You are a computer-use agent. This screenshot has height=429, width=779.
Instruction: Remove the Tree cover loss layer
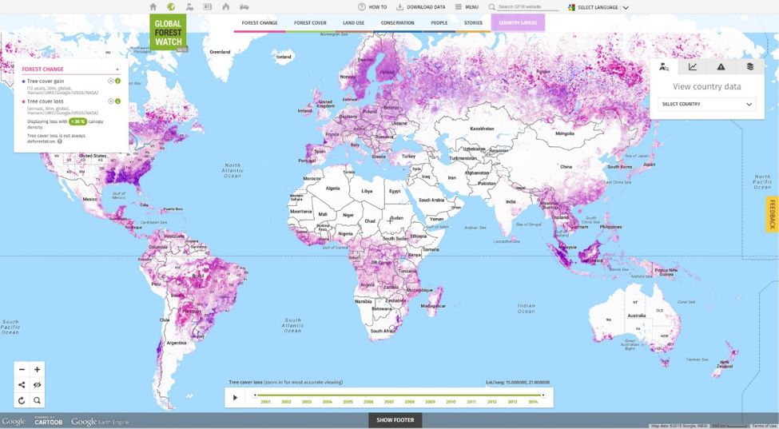111,101
